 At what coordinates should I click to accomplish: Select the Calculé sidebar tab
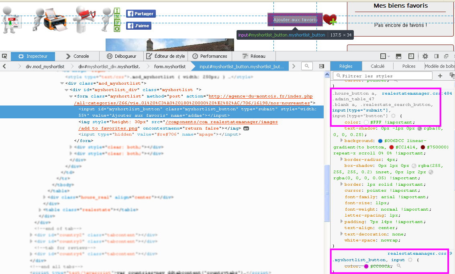pos(377,66)
